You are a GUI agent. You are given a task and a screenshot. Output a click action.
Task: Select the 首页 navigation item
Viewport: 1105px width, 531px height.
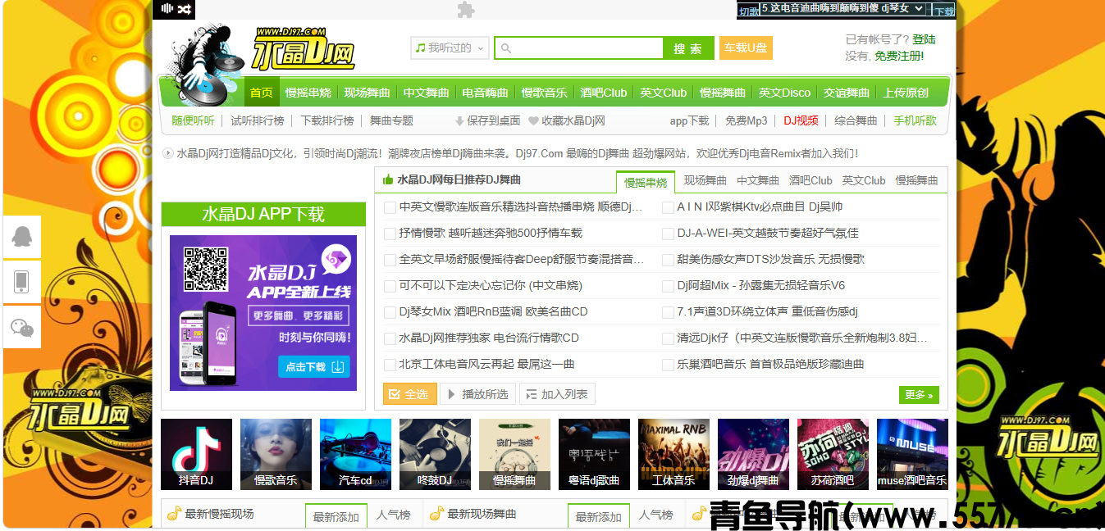point(262,93)
